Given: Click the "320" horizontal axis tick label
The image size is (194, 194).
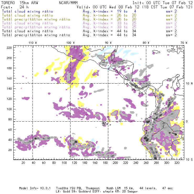Looking at the screenshot, I should coord(177,163).
